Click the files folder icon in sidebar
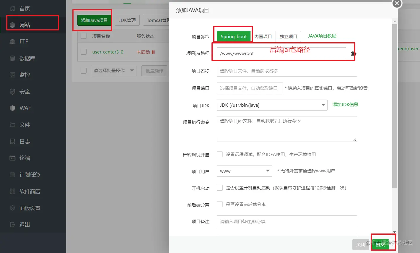 pos(12,125)
